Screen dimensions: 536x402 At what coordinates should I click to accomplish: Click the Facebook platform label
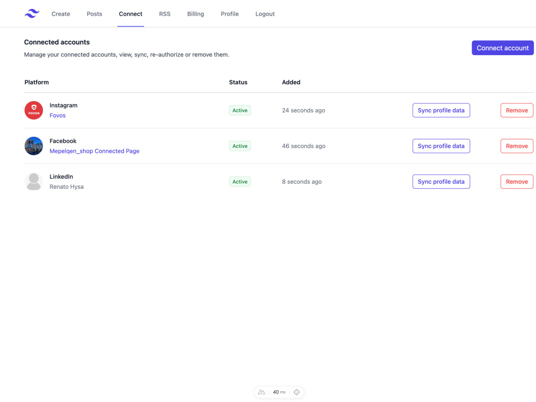click(63, 141)
